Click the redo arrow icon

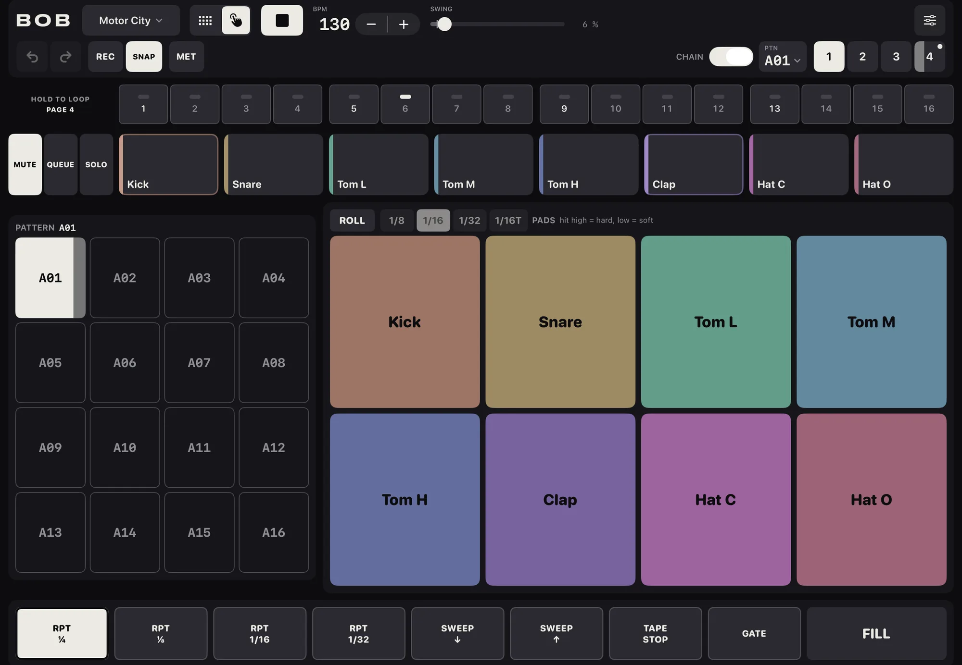pos(65,57)
